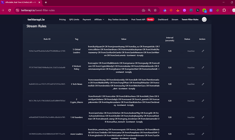The height and width of the screenshot is (140, 235).
Task: Click the page zoom magnifier icon
Action: 149,10
